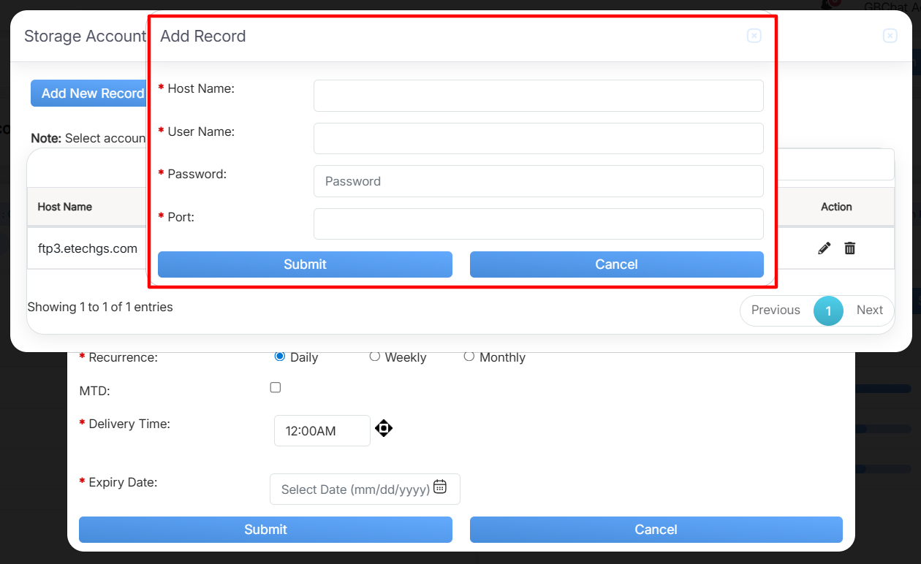Enable the MTD checkbox
The height and width of the screenshot is (564, 921).
[x=275, y=387]
